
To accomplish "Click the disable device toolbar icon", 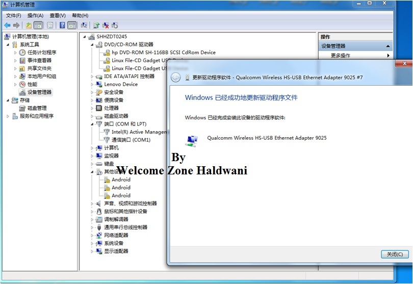I will coord(115,25).
